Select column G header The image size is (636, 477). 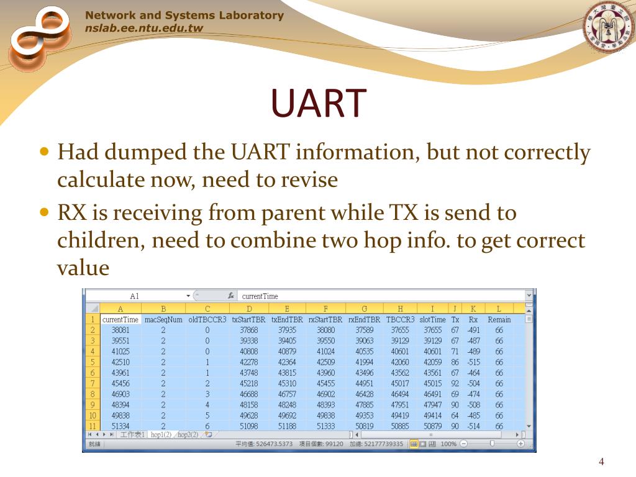tap(364, 309)
